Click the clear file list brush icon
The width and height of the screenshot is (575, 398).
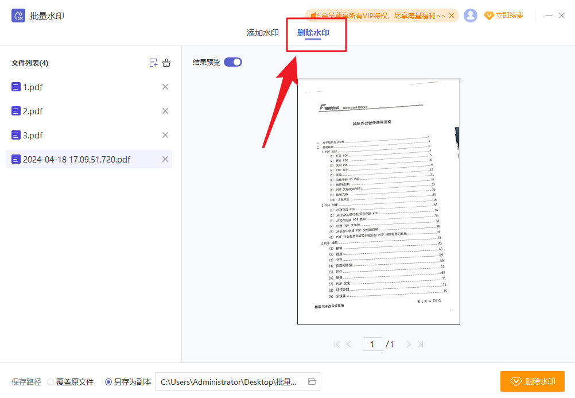[166, 63]
